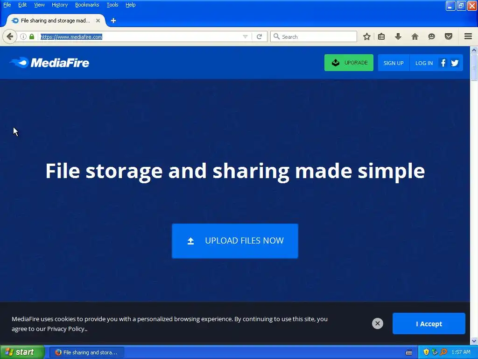478x359 pixels.
Task: Open the Edit menu
Action: point(22,5)
